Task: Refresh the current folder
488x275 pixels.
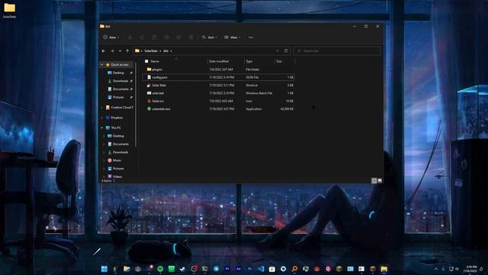Action: pyautogui.click(x=286, y=51)
